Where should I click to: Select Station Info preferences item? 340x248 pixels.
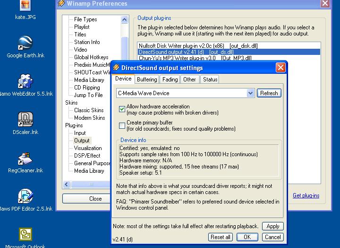87,42
